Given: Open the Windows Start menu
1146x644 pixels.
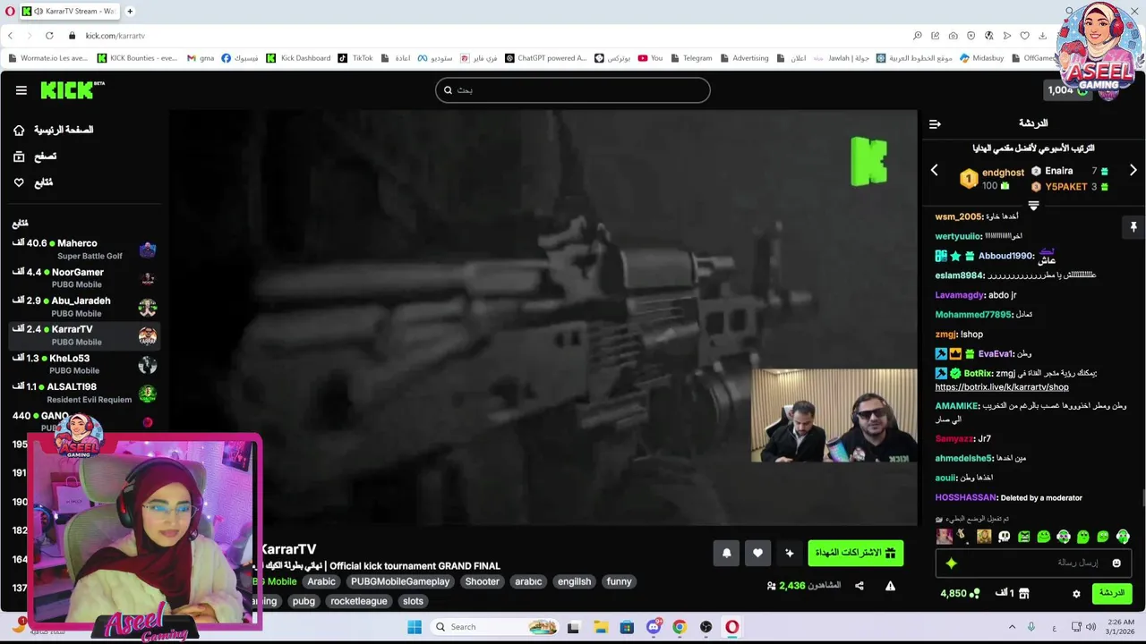Looking at the screenshot, I should (x=415, y=627).
